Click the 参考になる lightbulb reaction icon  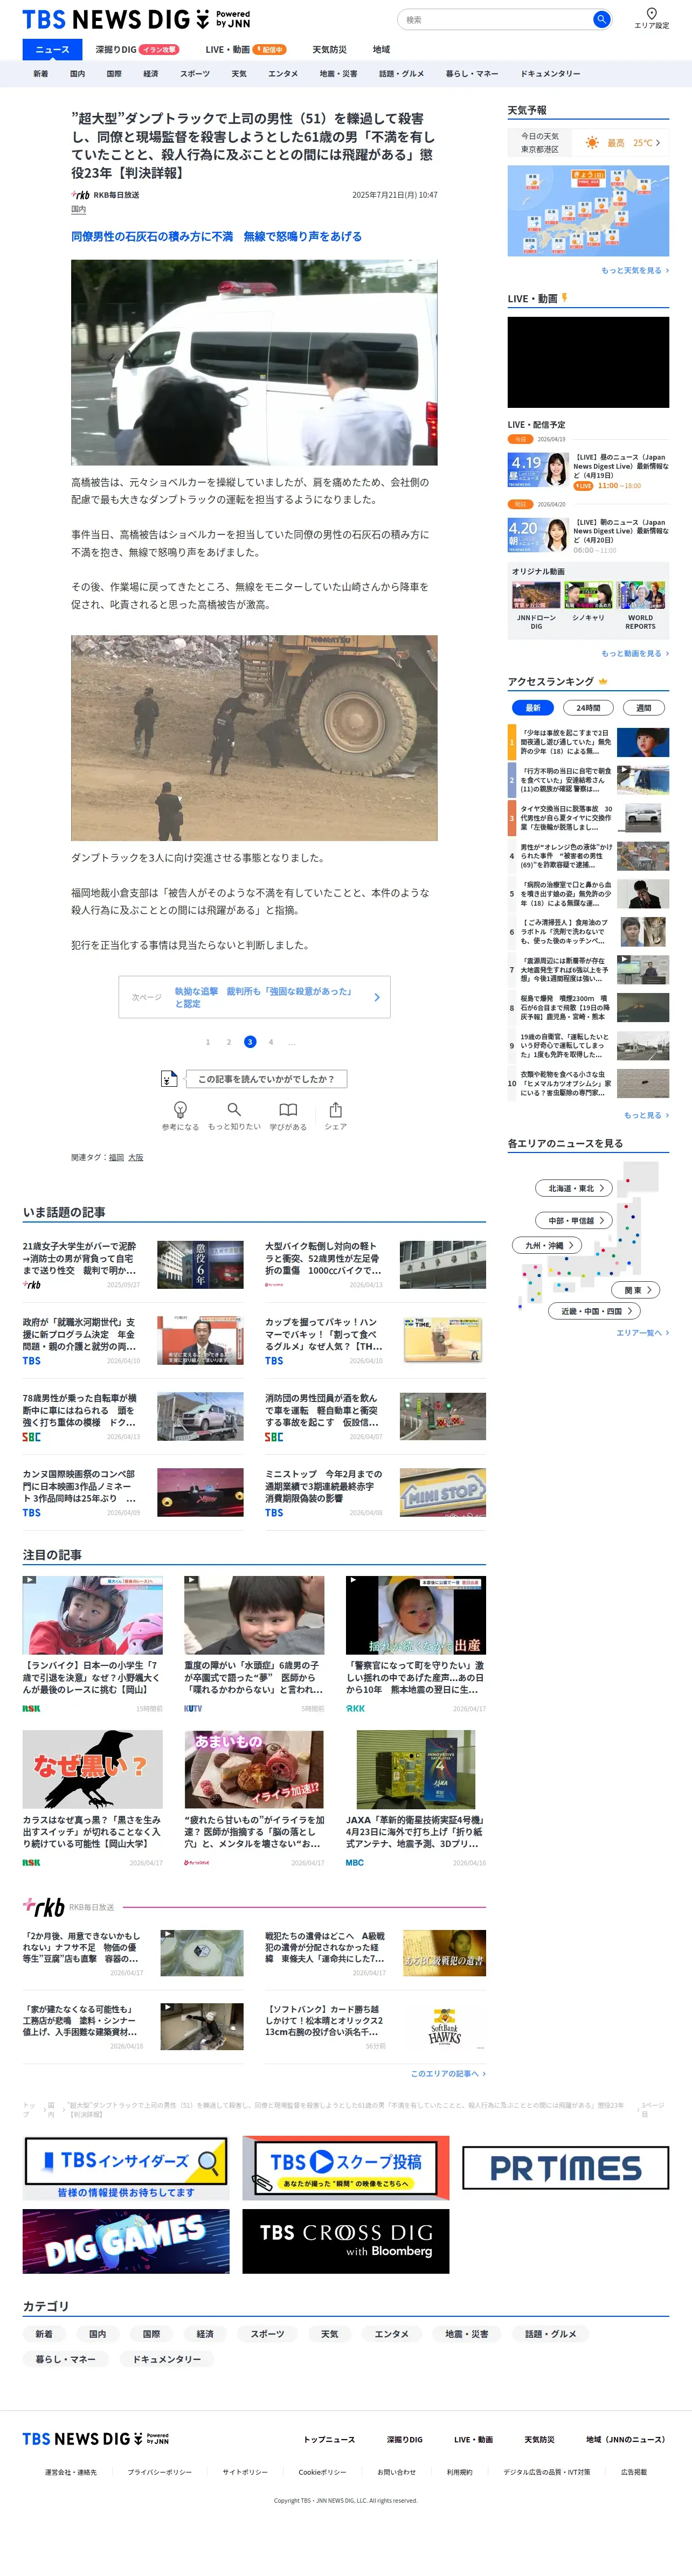(x=181, y=1109)
